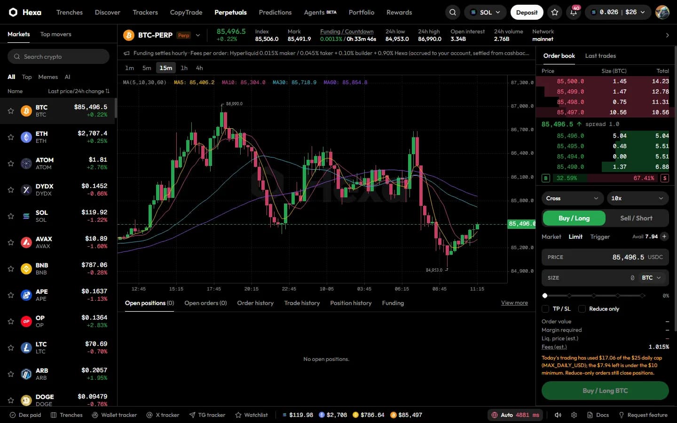Image resolution: width=677 pixels, height=423 pixels.
Task: Click the Deposit button
Action: (x=527, y=12)
